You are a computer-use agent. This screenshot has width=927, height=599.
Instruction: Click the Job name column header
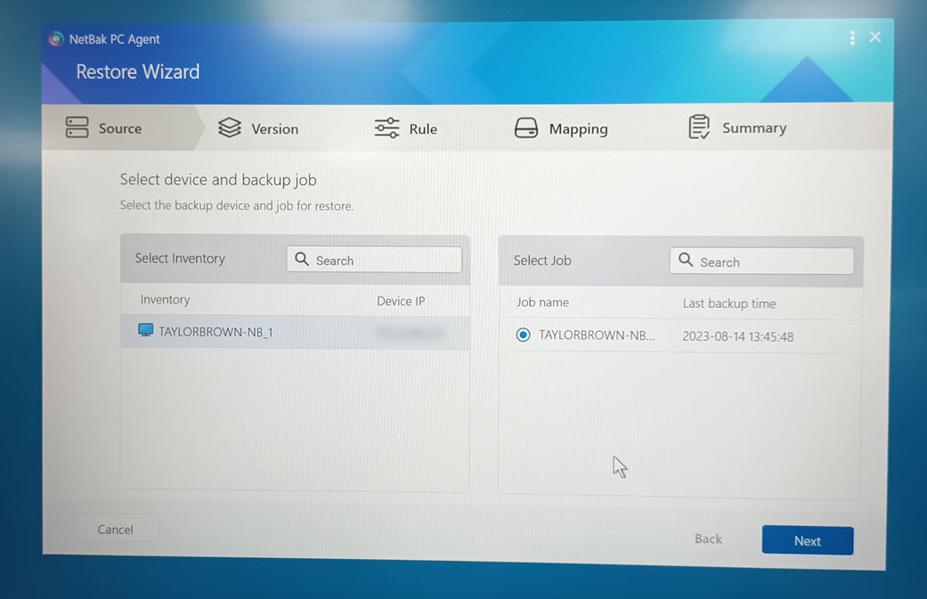tap(542, 303)
